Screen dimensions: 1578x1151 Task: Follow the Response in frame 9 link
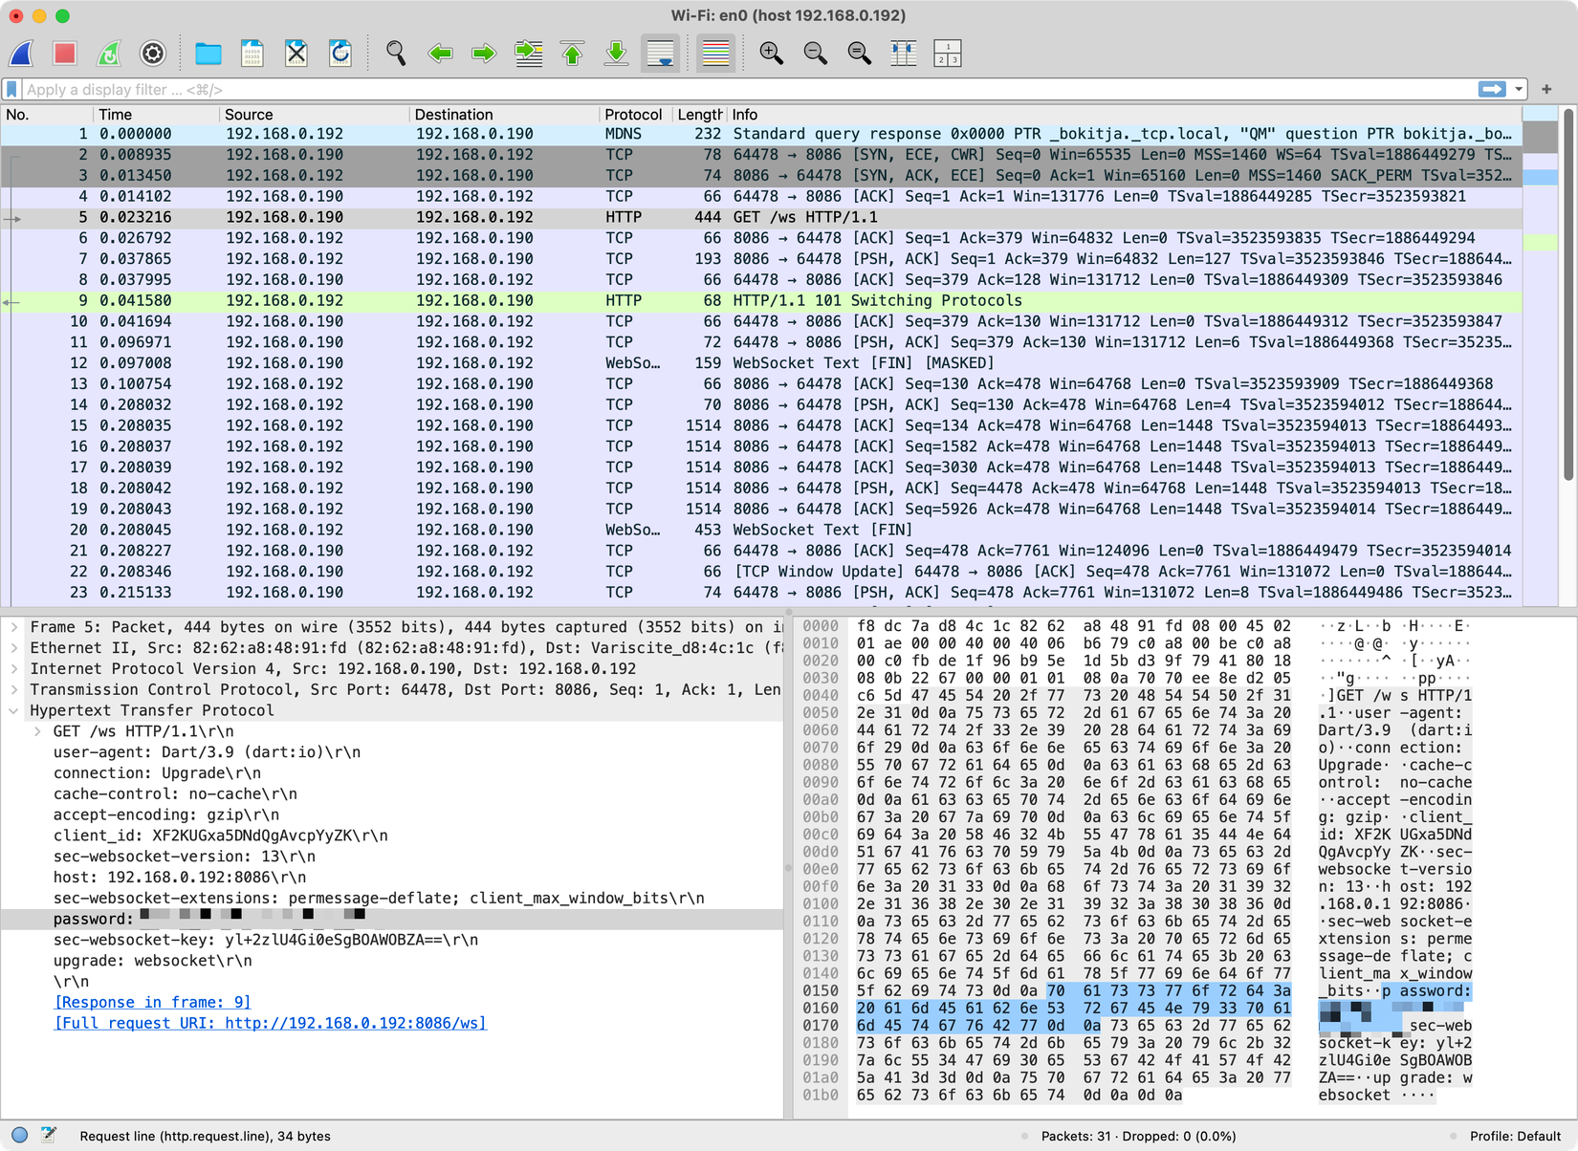click(x=152, y=1002)
